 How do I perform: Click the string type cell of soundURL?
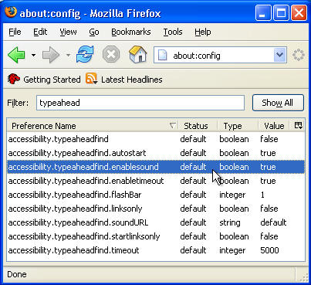tap(230, 222)
